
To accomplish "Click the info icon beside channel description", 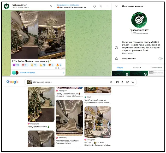I will pos(116,48).
